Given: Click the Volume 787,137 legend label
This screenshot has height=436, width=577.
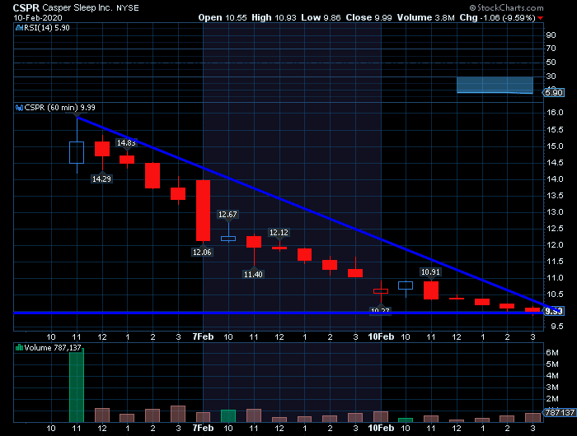Looking at the screenshot, I should pyautogui.click(x=53, y=347).
